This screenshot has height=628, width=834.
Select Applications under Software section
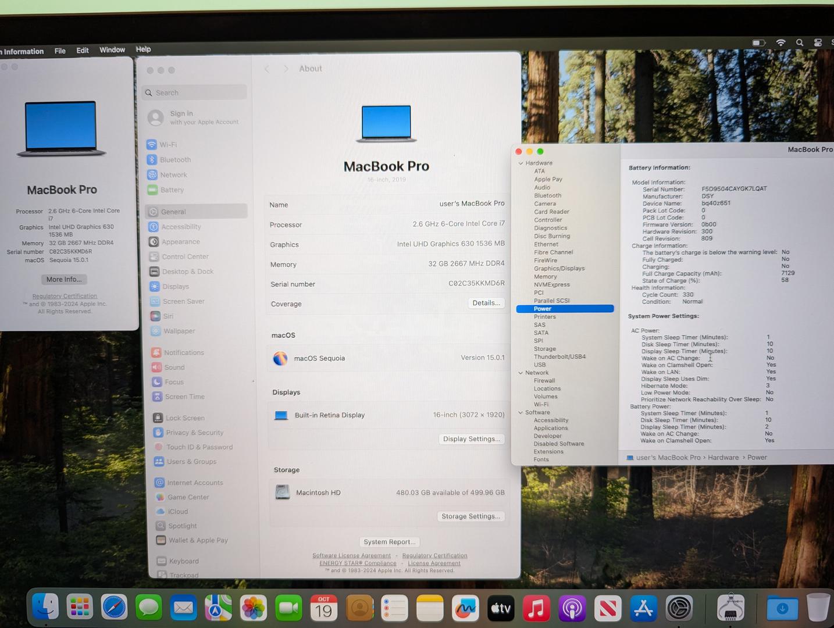pyautogui.click(x=551, y=428)
